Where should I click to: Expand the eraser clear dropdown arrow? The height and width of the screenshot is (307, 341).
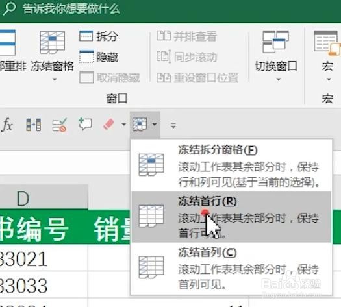click(123, 124)
